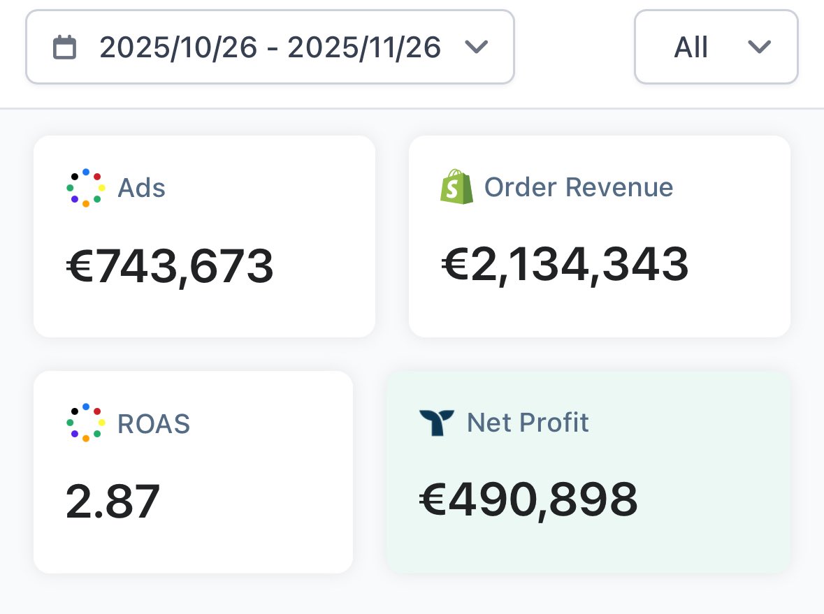Image resolution: width=824 pixels, height=614 pixels.
Task: Open the date range picker 2025/10/26 - 2025/11/26
Action: pyautogui.click(x=270, y=47)
